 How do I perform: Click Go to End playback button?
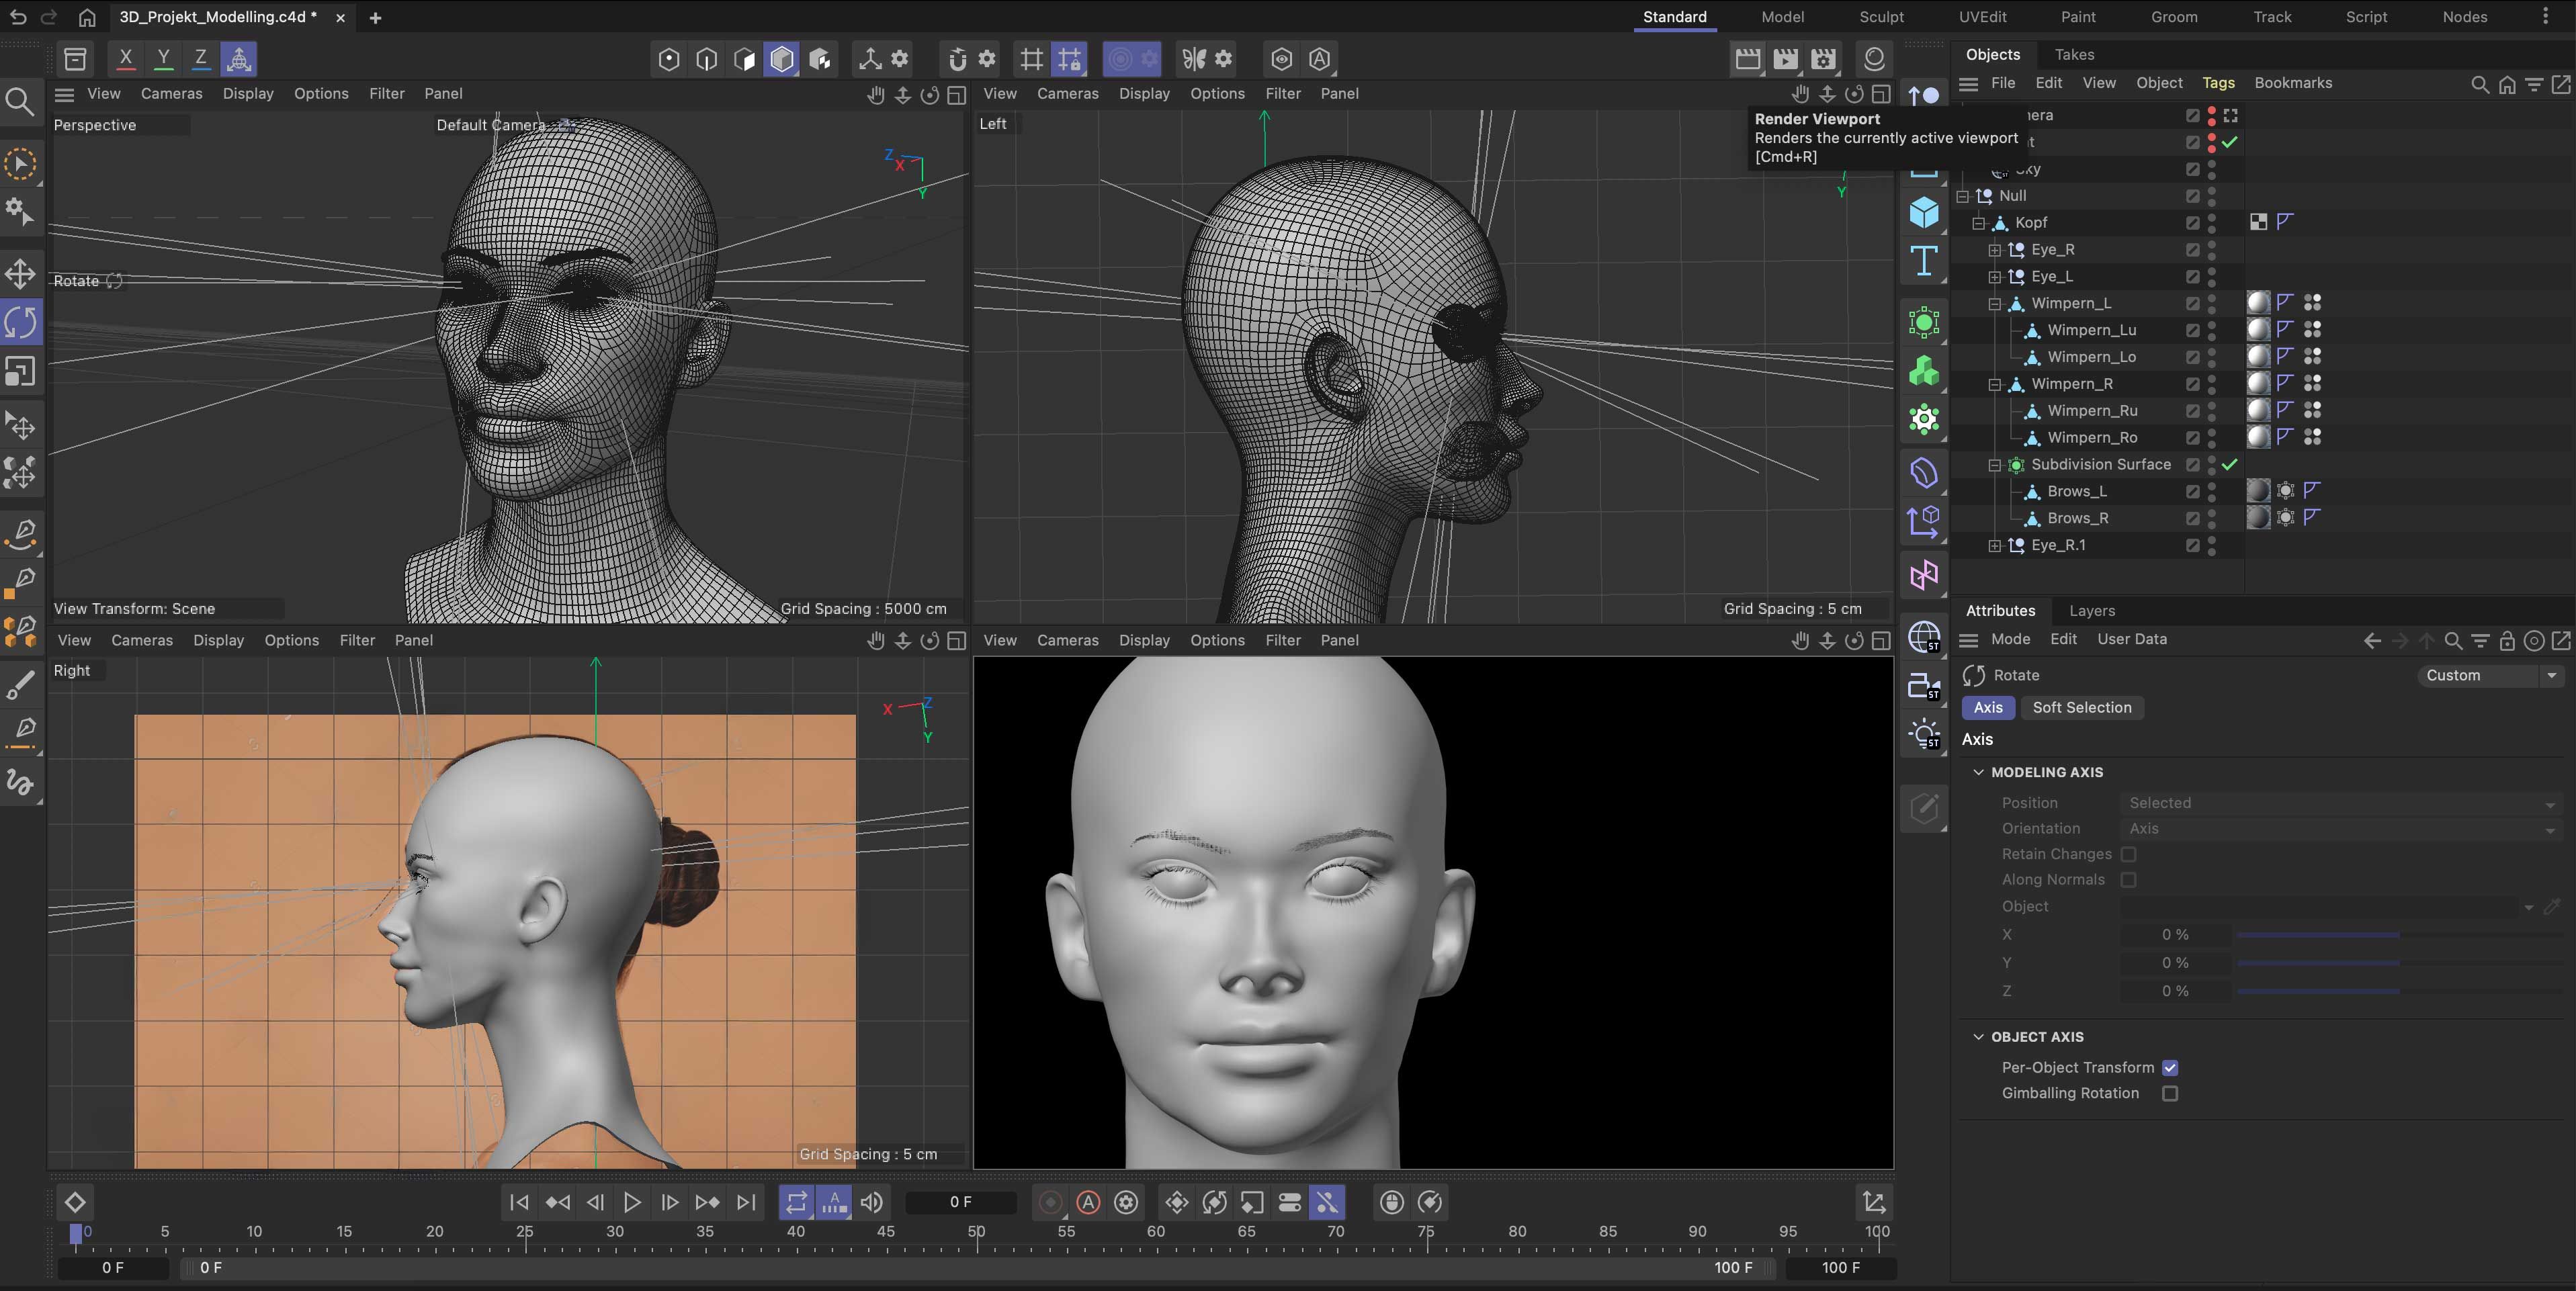(x=746, y=1202)
